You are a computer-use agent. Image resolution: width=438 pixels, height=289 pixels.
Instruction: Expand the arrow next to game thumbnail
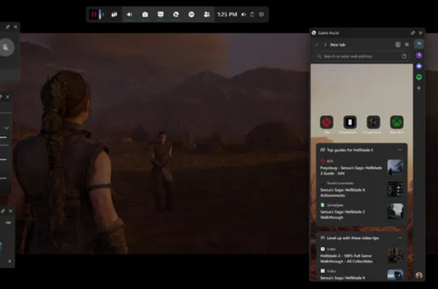(103, 15)
